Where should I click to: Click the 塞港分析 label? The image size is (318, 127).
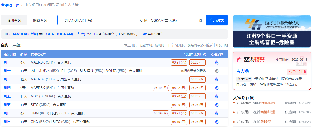point(244,79)
